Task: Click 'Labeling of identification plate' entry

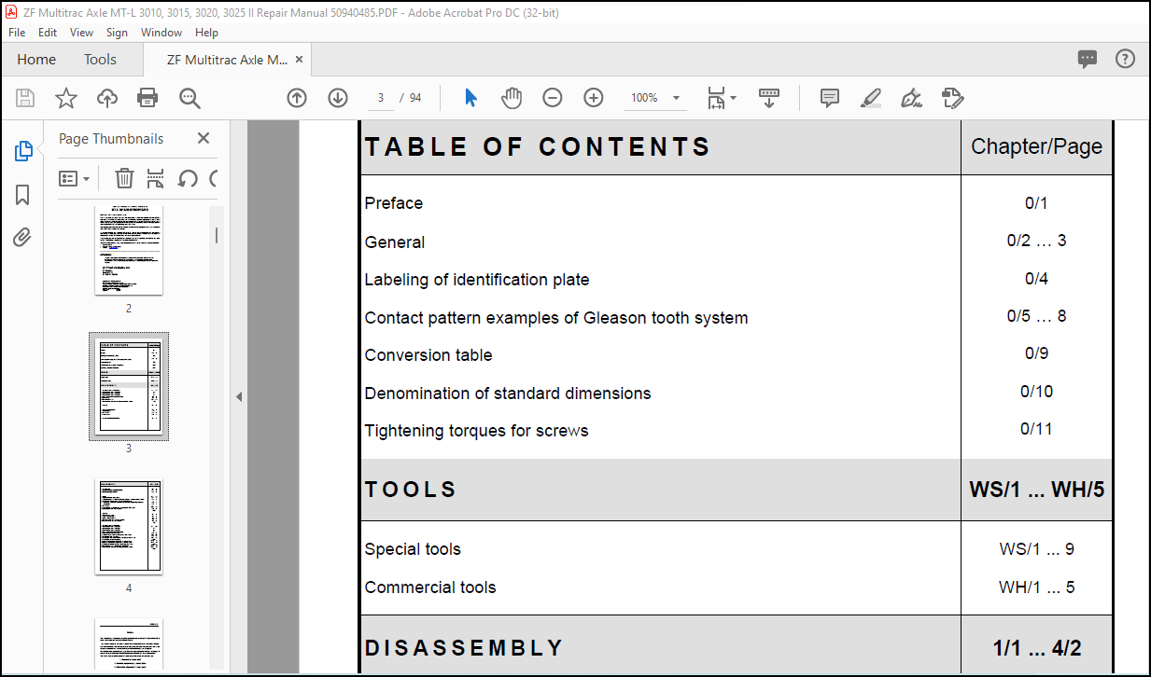Action: [x=476, y=280]
